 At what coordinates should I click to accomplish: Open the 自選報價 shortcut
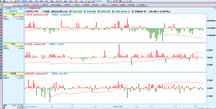[85, 5]
